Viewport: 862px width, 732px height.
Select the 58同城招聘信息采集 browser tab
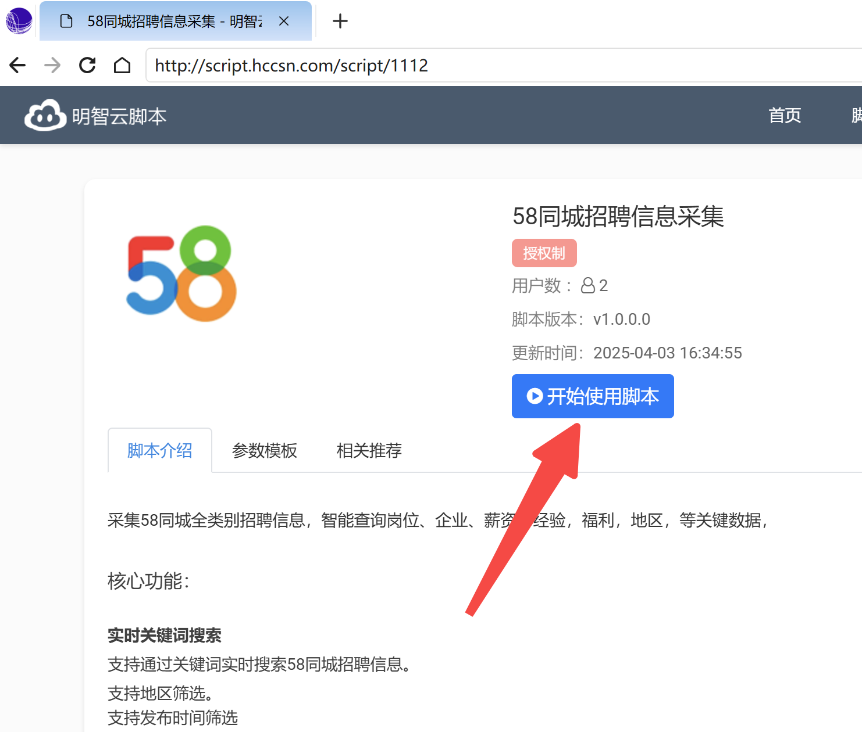176,21
